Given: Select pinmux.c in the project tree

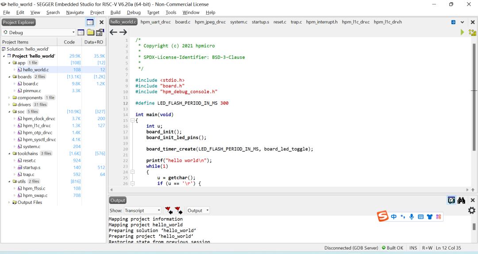Looking at the screenshot, I should (32, 90).
